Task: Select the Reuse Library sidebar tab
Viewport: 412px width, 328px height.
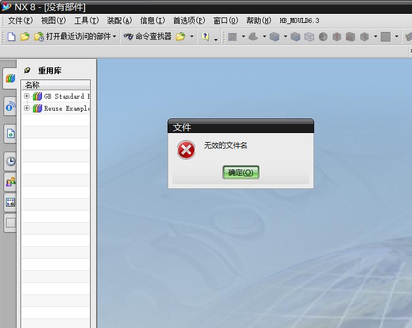Action: tap(10, 78)
